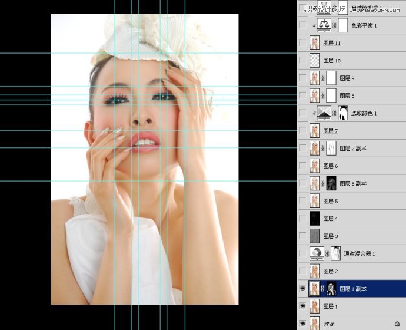Select the 图层 2 副本 layer name
406x330 pixels.
[353, 148]
